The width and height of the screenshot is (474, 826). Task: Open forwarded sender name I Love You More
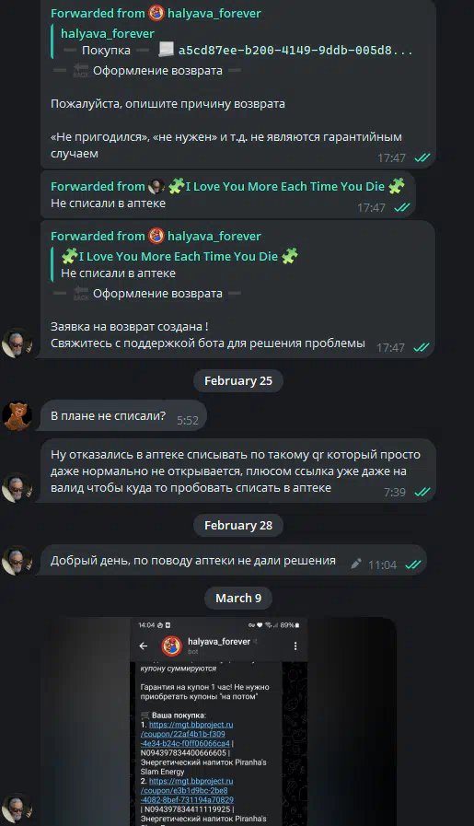point(285,186)
